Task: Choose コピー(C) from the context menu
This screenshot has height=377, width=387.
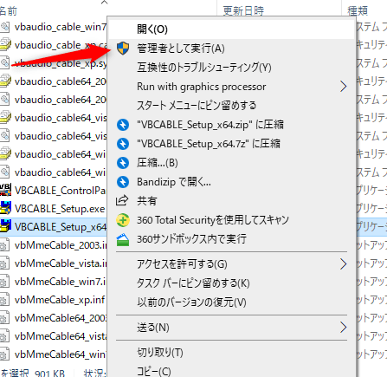Action: 231,371
